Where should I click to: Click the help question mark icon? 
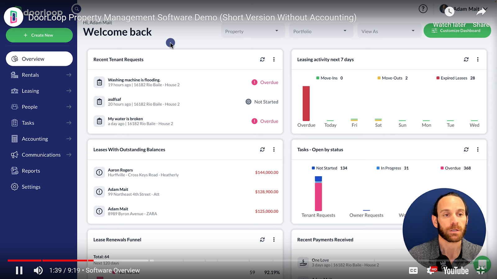(x=423, y=9)
